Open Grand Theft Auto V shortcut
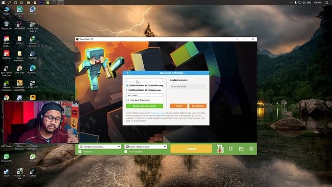 [x=33, y=26]
